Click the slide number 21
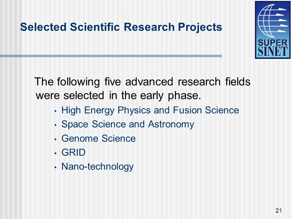Image resolution: width=292 pixels, height=219 pixels. tap(279, 210)
